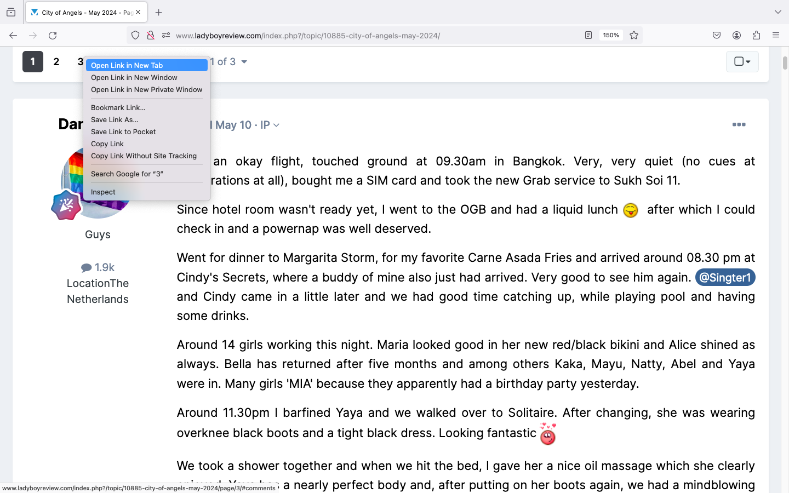Click the rank badge on the avatar
Viewport: 789px width, 493px height.
point(66,205)
